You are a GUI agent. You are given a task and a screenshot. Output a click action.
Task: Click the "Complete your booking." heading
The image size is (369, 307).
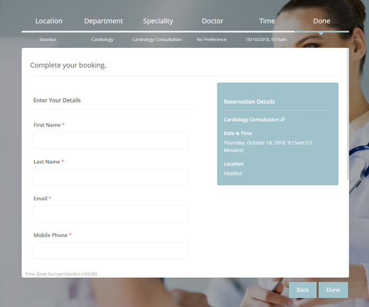[x=68, y=65]
